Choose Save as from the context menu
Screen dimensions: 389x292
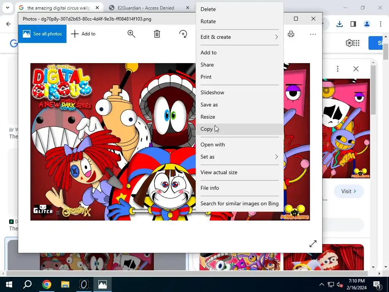[240, 105]
